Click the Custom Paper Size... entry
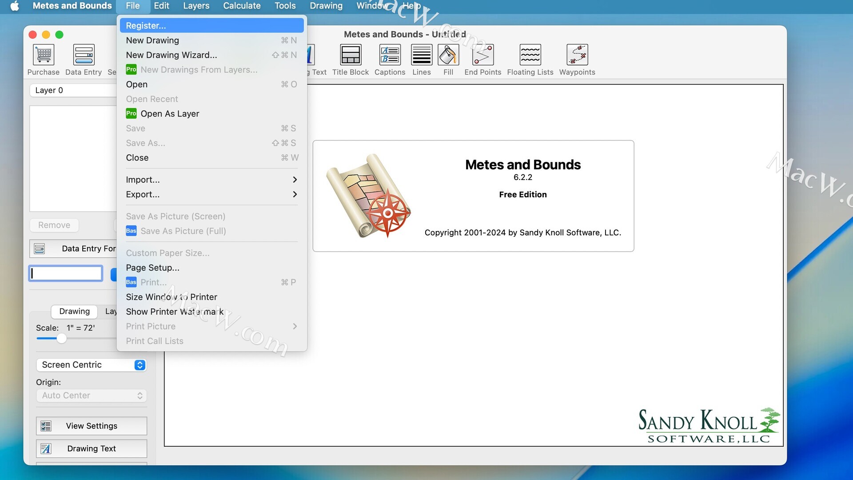The image size is (853, 480). 212,253
